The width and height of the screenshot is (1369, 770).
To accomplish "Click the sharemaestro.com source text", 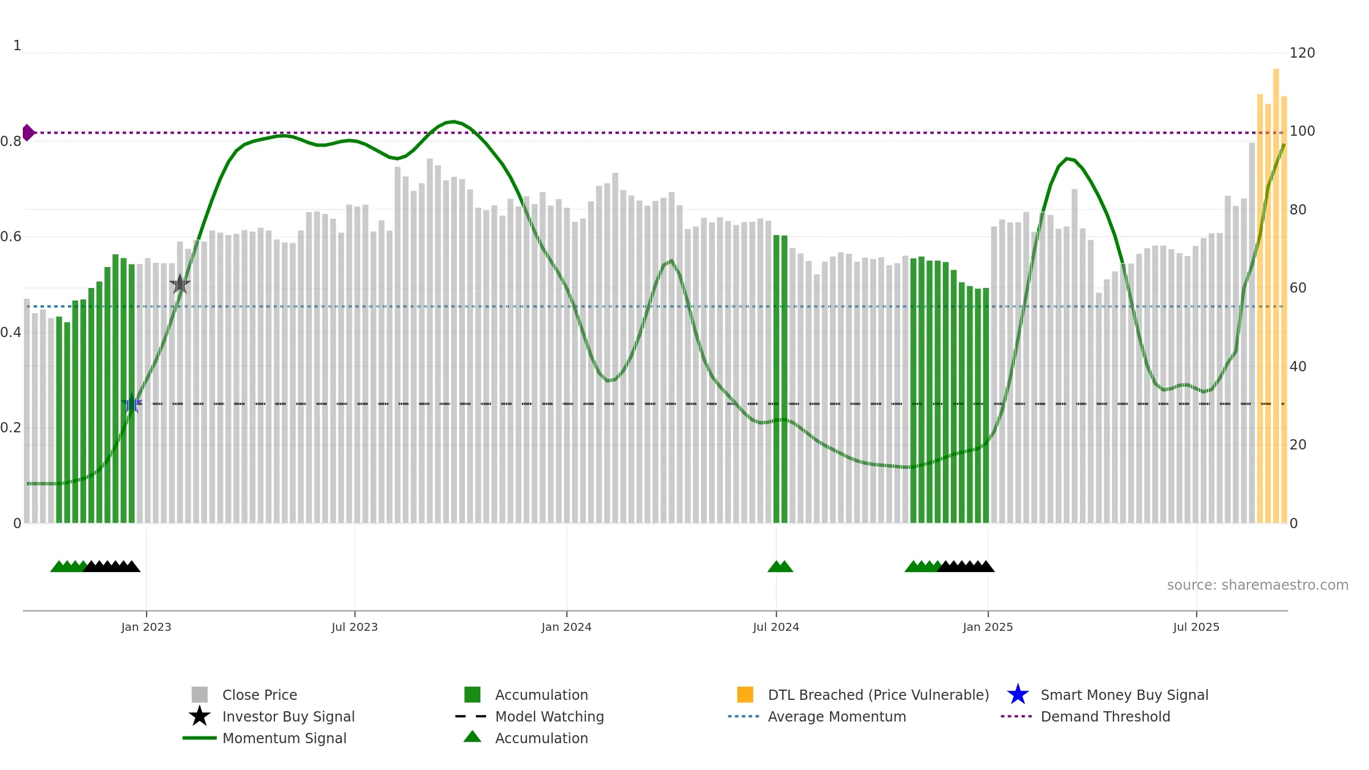I will click(1258, 585).
